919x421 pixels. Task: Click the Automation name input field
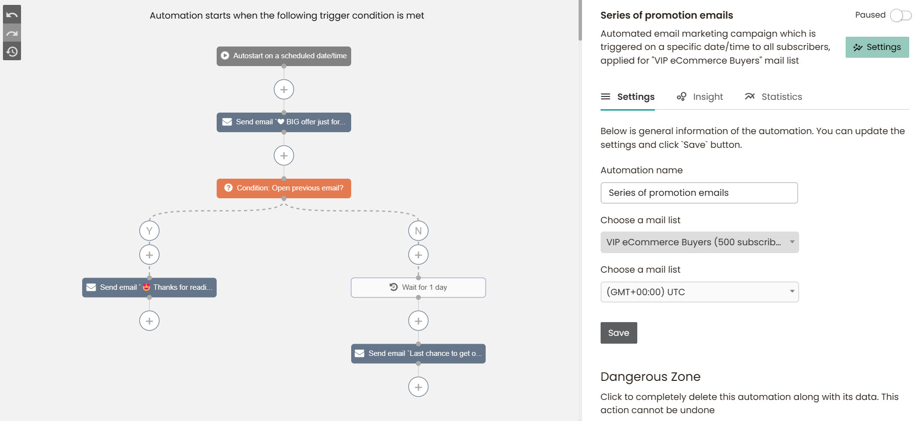pyautogui.click(x=699, y=193)
